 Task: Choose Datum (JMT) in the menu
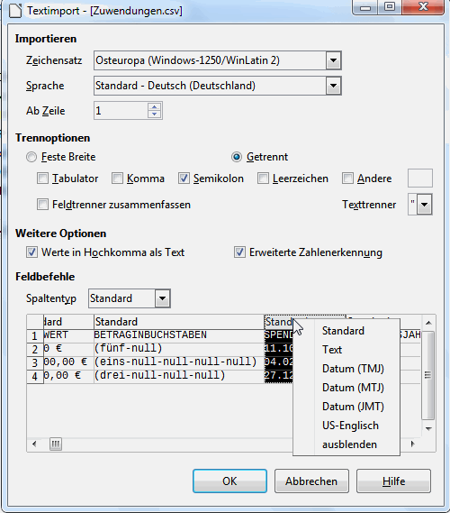tap(353, 407)
